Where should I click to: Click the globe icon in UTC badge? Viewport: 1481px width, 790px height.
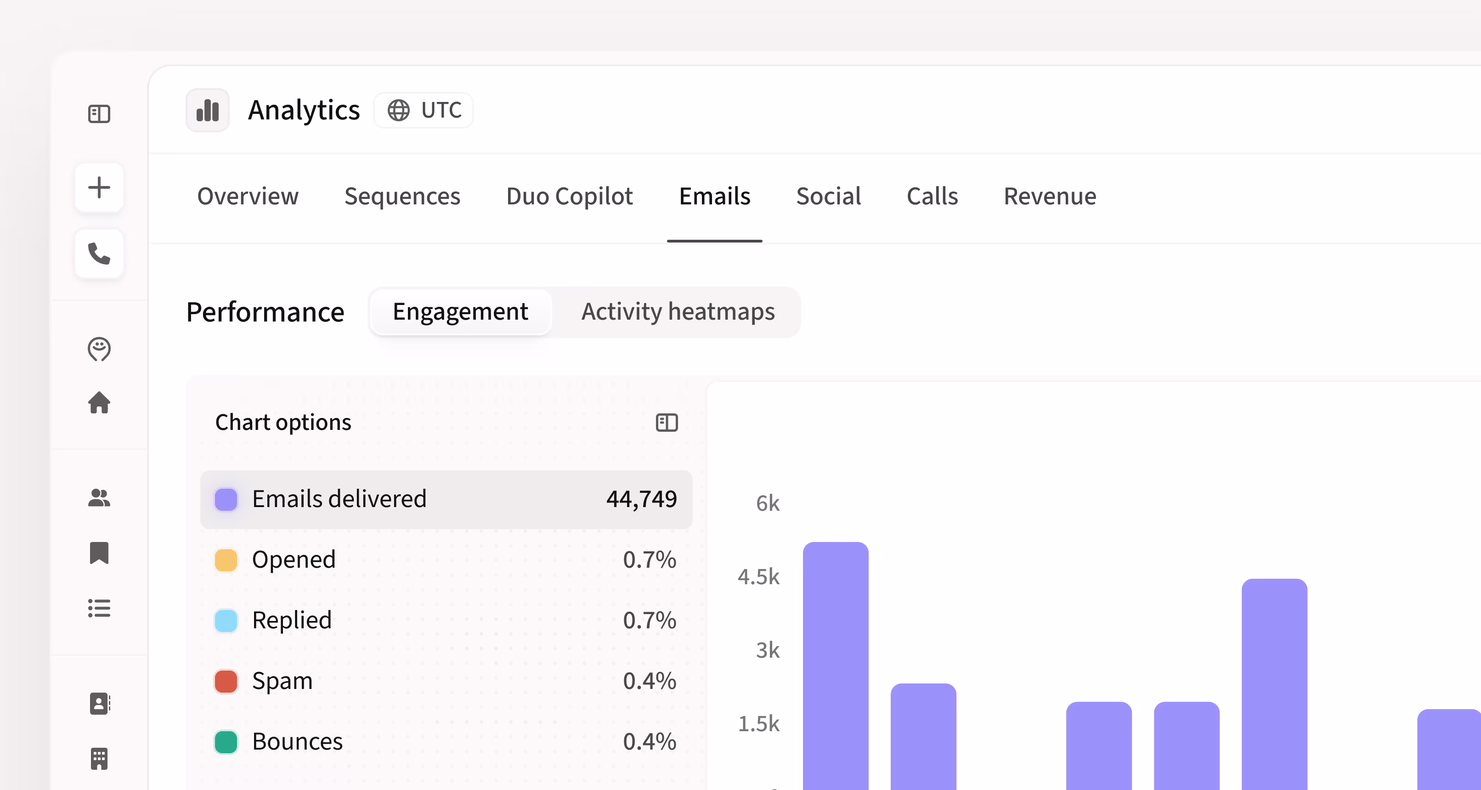[x=398, y=110]
